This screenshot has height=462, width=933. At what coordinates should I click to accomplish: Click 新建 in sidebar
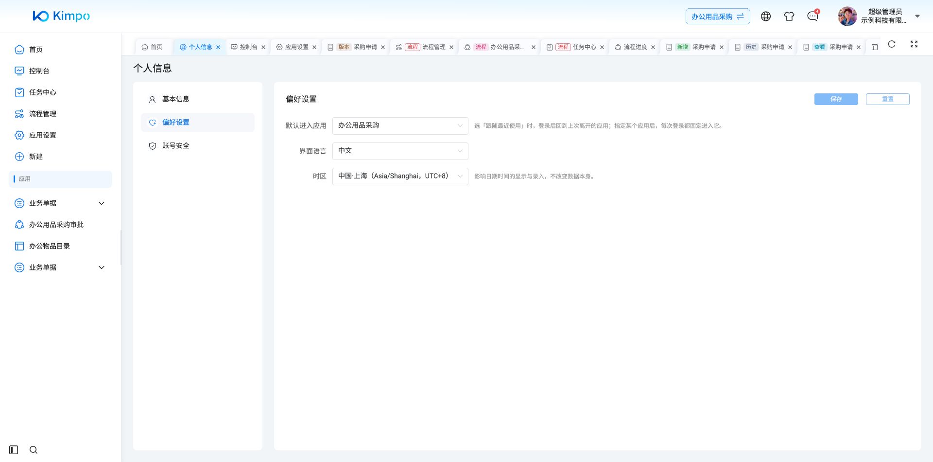pyautogui.click(x=61, y=157)
